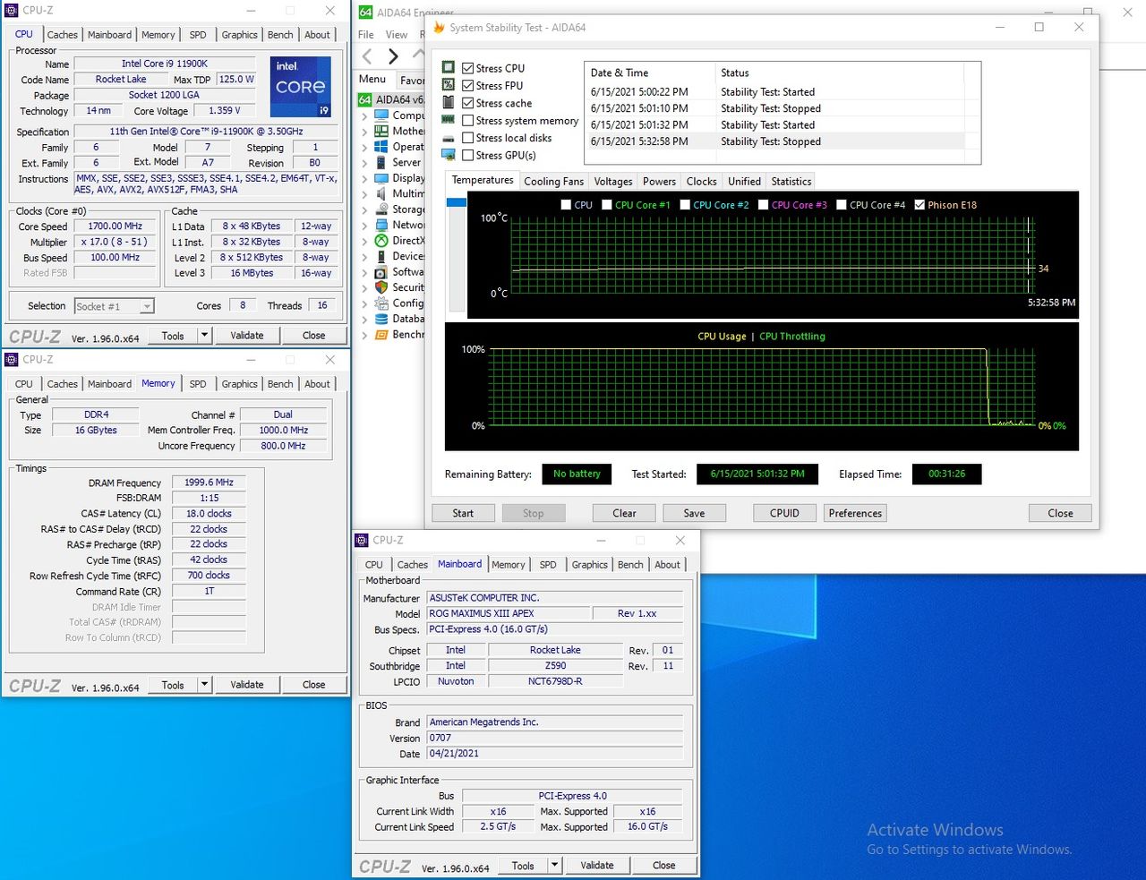Click the blue temperature graph scale slider
Viewport: 1146px width, 880px height.
[x=456, y=203]
